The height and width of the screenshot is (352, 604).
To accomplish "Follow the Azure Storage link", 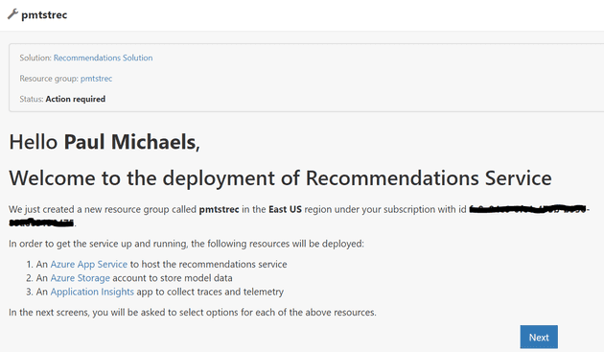I will [x=81, y=278].
